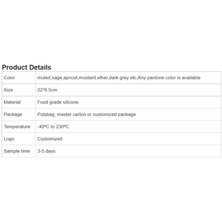Select the Color label cell
Screen dimensions: 222x222
[x=10, y=78]
